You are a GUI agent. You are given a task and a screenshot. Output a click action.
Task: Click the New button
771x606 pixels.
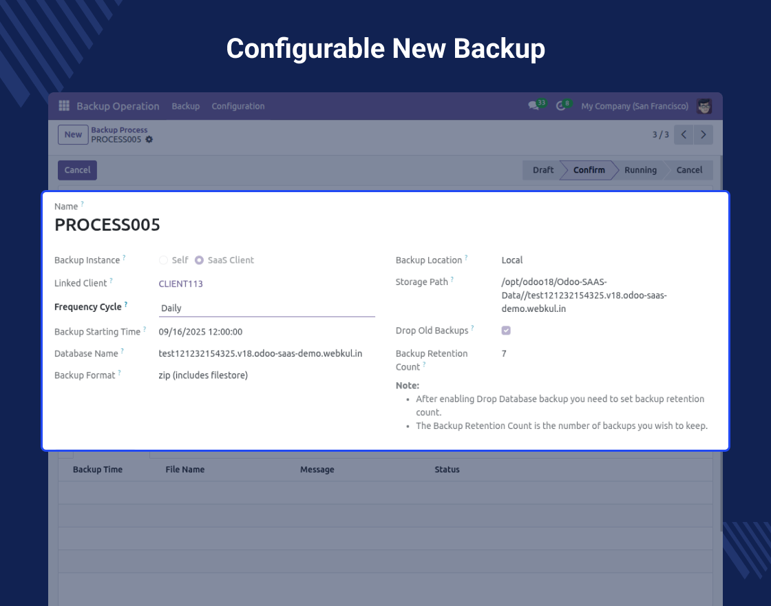coord(73,135)
